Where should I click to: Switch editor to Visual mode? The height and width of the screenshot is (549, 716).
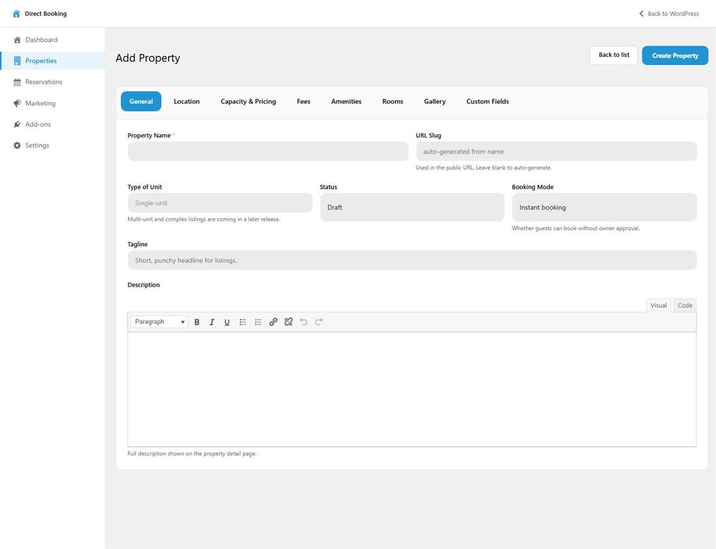pos(659,305)
